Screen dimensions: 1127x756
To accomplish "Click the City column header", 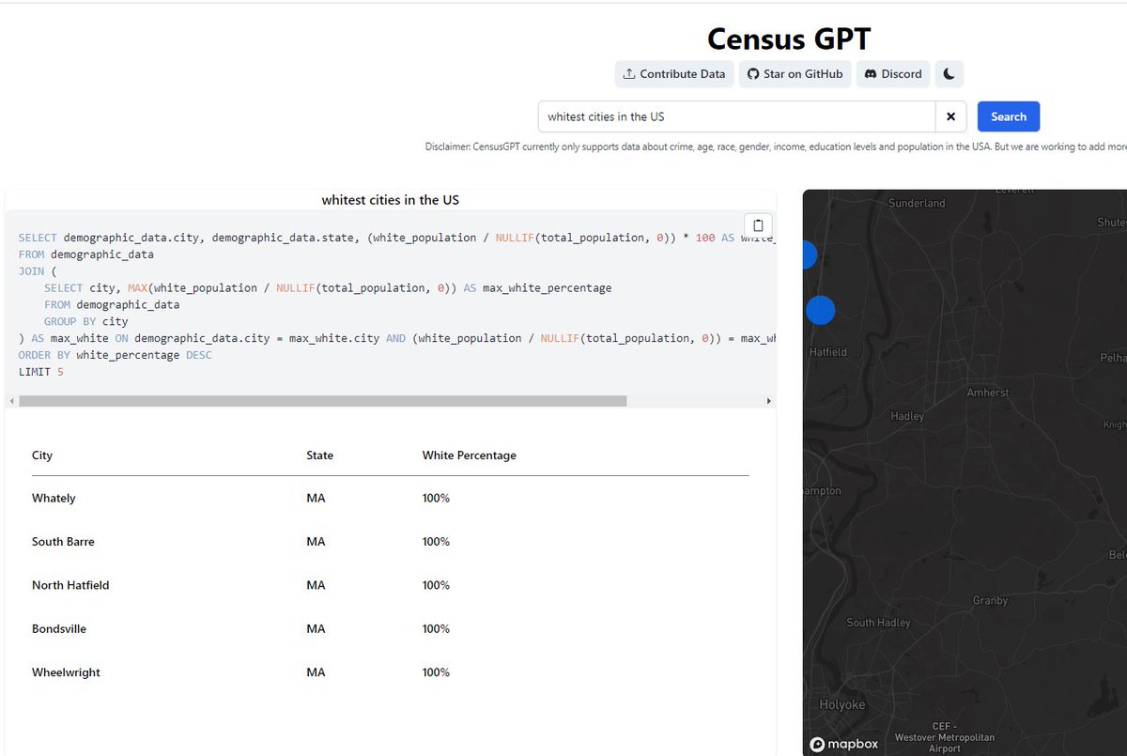I will tap(42, 455).
